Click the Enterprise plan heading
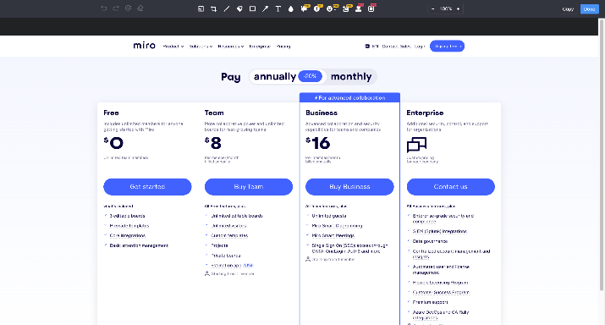The image size is (605, 325). tap(425, 113)
